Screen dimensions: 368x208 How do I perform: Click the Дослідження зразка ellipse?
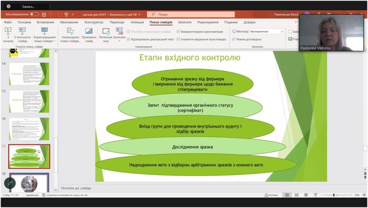(192, 147)
